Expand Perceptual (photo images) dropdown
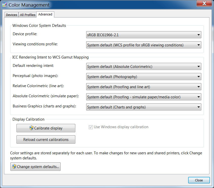The image size is (214, 188). point(144,77)
